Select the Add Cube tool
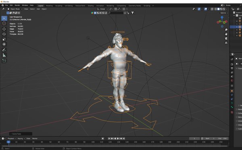The width and height of the screenshot is (242, 150). pyautogui.click(x=4, y=61)
